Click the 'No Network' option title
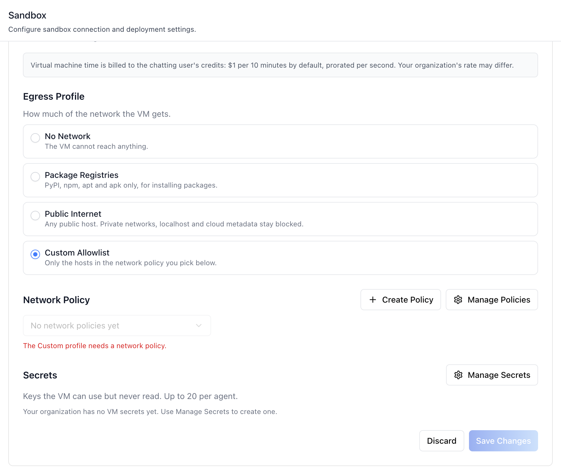 [x=68, y=136]
